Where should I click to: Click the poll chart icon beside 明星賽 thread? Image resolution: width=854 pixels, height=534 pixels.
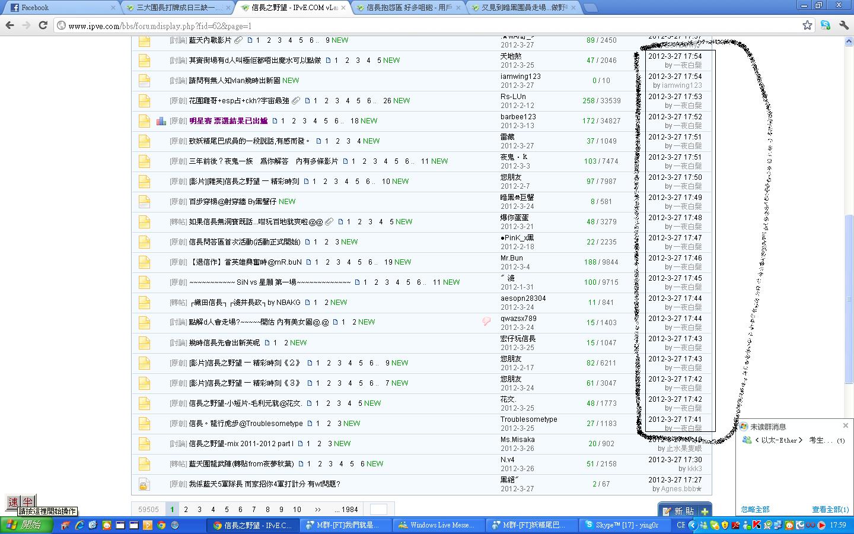[161, 121]
